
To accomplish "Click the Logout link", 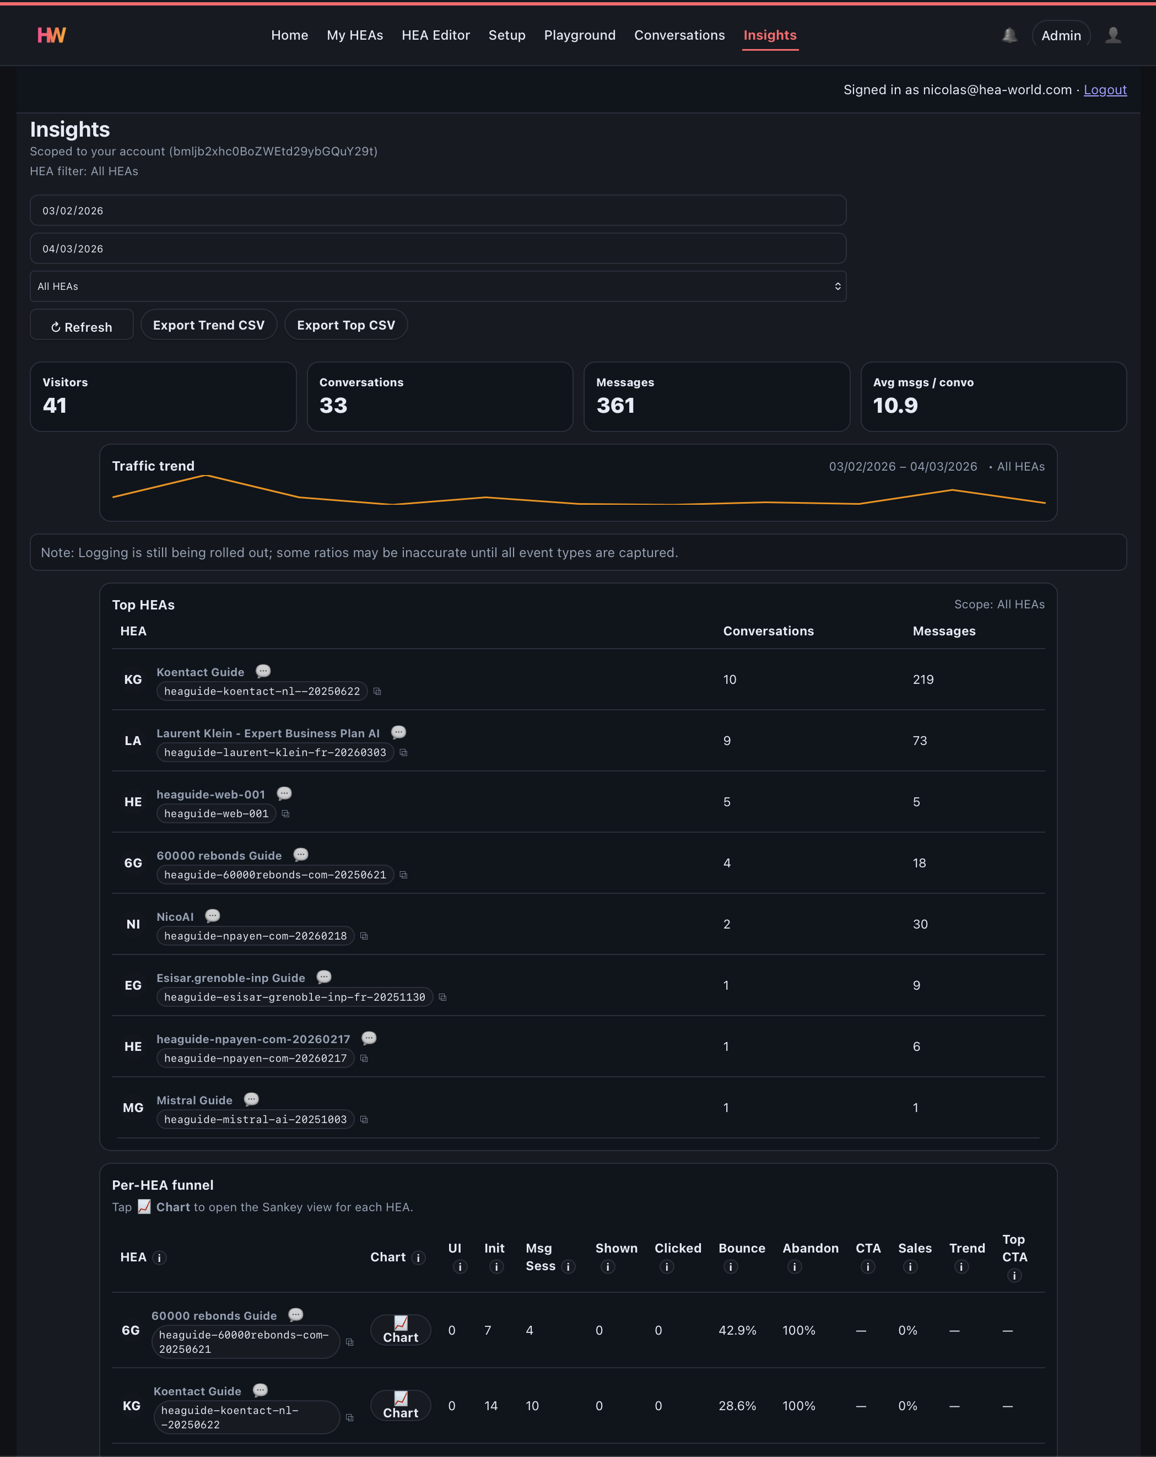I will (x=1105, y=89).
